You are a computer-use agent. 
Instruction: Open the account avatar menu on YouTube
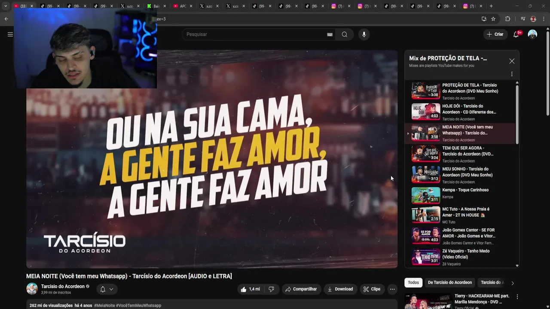[532, 34]
